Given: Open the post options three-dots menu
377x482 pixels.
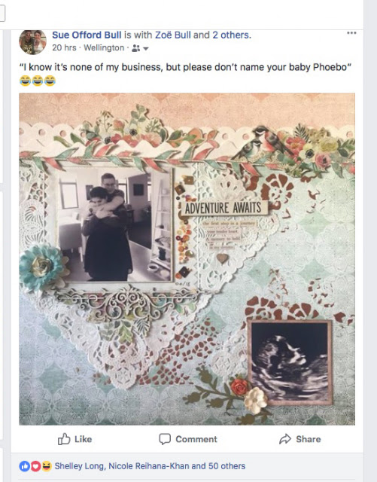Looking at the screenshot, I should tap(351, 33).
